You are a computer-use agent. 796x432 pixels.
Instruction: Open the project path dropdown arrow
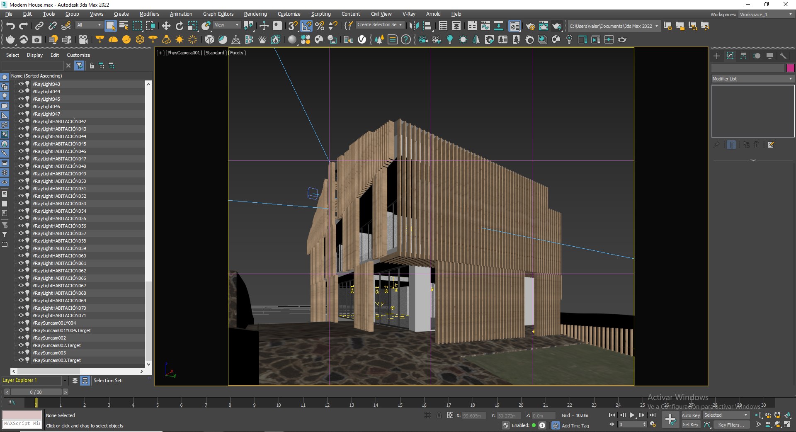click(656, 26)
